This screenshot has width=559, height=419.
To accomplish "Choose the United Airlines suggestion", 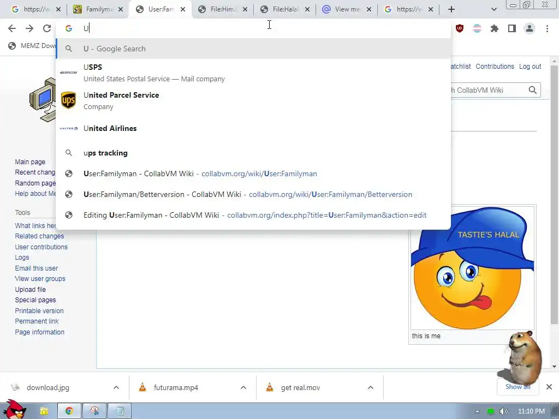I will click(253, 128).
